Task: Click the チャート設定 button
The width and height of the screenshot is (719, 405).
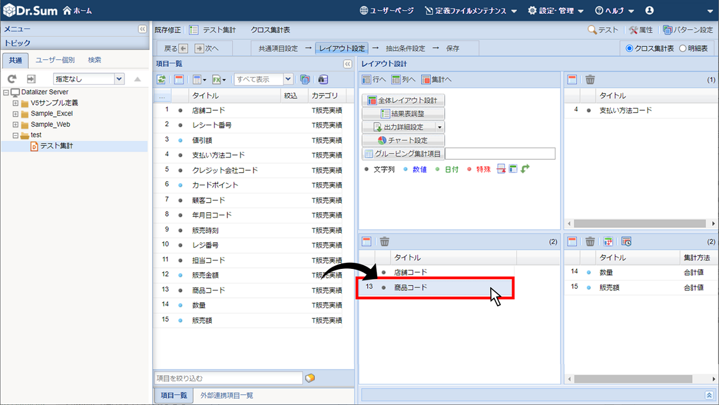Action: [x=403, y=141]
